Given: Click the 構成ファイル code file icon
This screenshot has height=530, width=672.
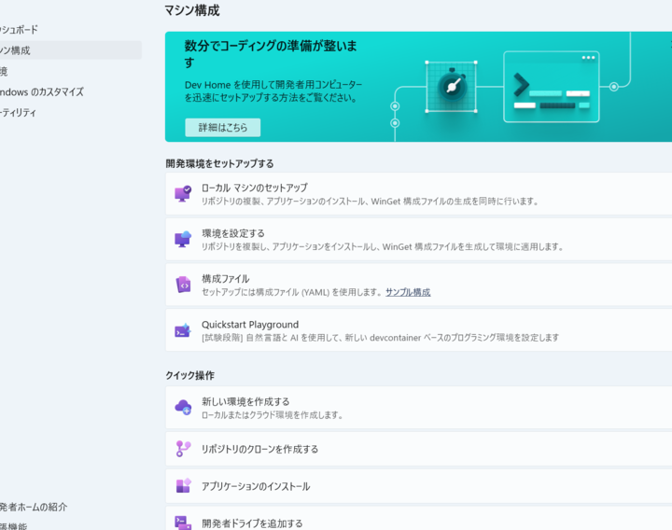Looking at the screenshot, I should click(183, 285).
